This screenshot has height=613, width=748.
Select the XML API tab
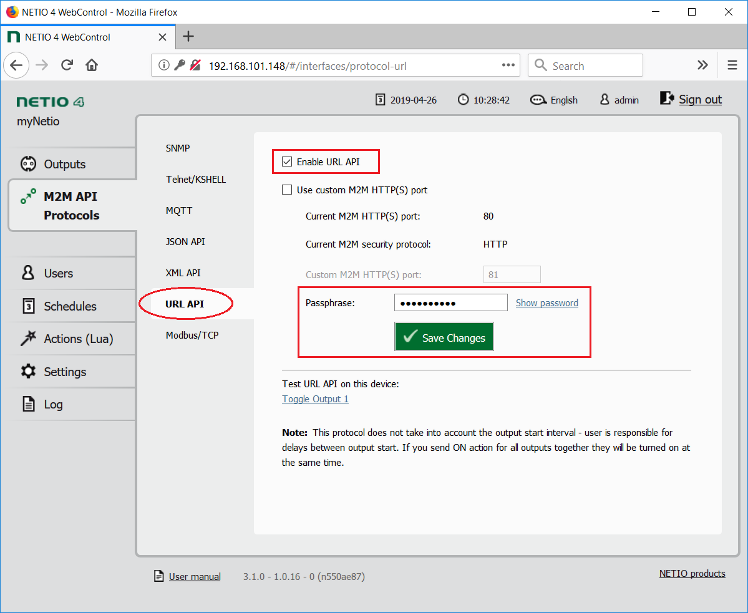(183, 273)
